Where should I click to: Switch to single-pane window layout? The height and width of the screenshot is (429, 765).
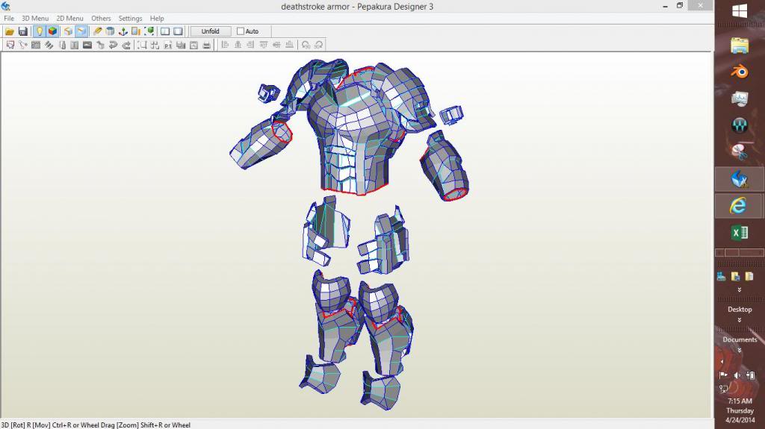coord(178,31)
